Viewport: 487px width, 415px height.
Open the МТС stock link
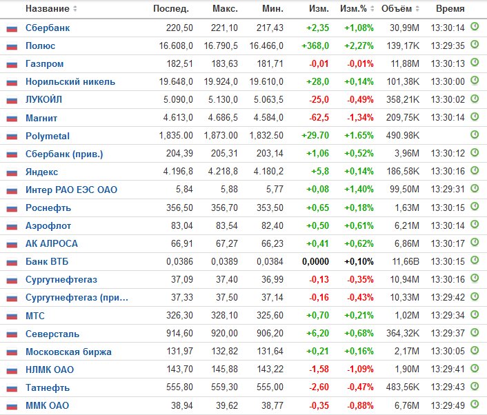[x=35, y=316]
